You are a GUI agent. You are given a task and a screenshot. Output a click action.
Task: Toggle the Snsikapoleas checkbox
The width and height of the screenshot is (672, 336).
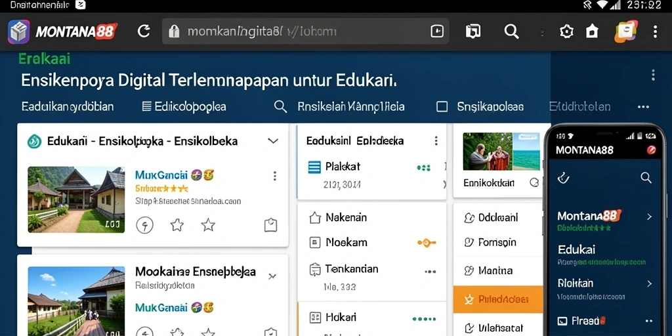442,107
